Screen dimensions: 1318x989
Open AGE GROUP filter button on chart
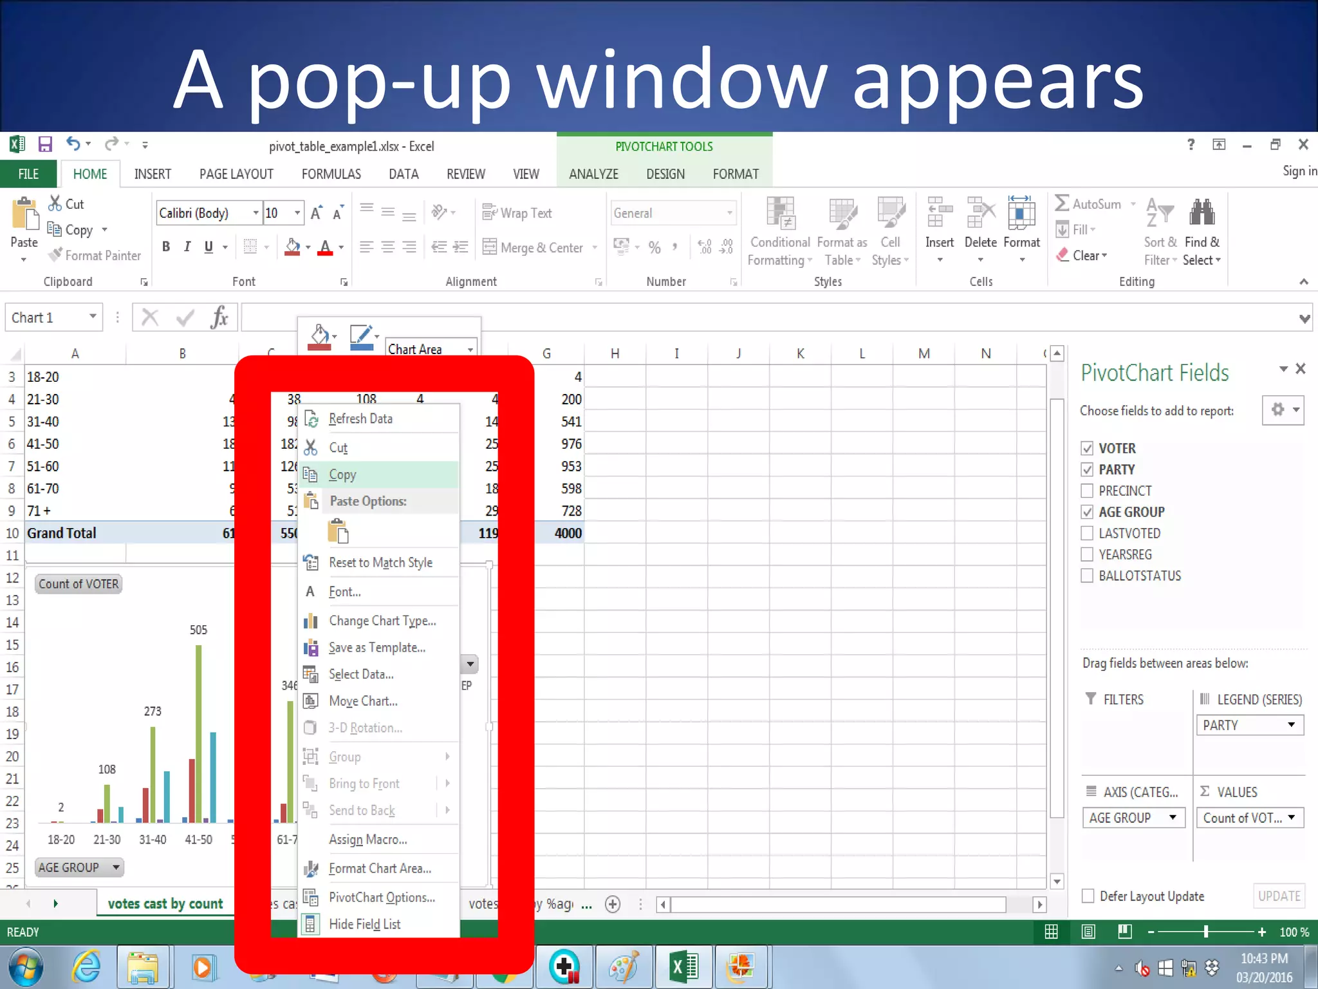coord(79,867)
